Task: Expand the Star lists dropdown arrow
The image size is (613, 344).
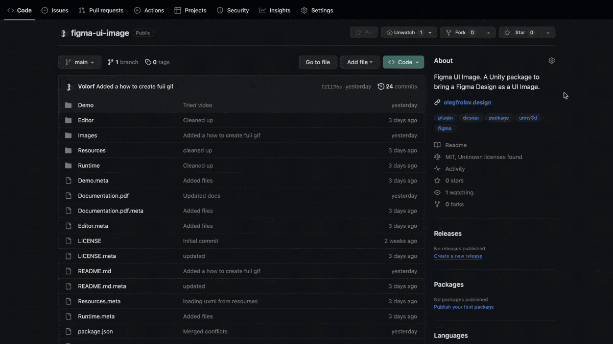Action: 548,33
